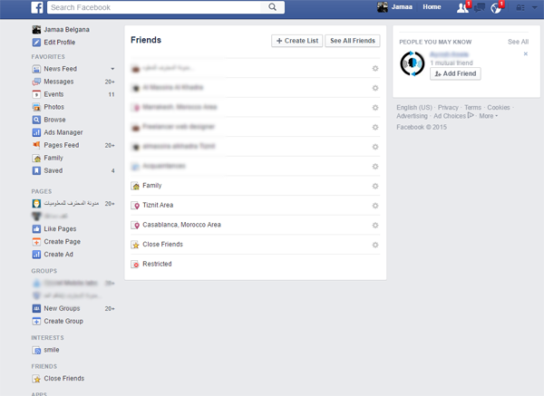544x396 pixels.
Task: Open the Terms footer link
Action: 472,108
